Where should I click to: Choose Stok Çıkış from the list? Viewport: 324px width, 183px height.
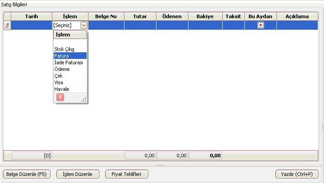pos(70,49)
